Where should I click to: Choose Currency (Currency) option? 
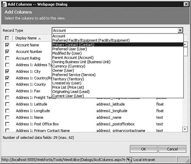coord(118,66)
